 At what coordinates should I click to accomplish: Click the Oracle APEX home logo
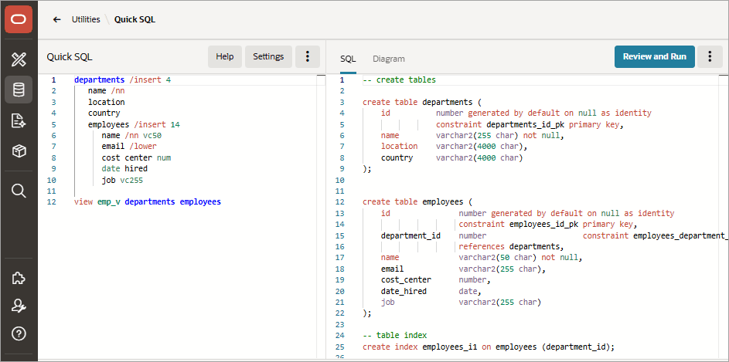point(19,19)
